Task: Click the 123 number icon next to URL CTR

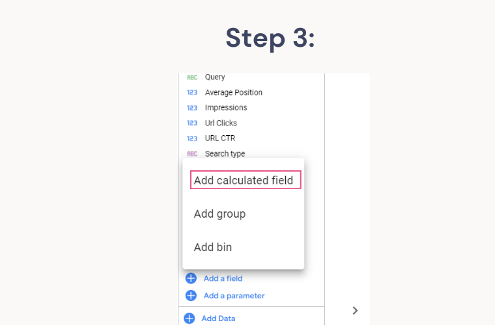Action: tap(192, 138)
